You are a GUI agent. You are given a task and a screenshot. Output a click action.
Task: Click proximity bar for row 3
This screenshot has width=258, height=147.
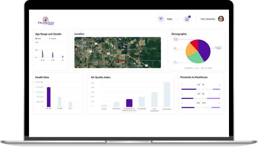[190, 107]
